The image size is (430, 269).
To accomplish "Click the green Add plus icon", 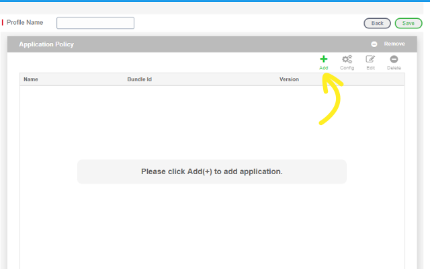I will coord(324,59).
